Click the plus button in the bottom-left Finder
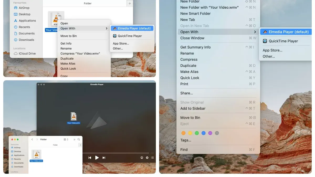Image resolution: width=315 pixels, height=177 pixels. pos(80,145)
